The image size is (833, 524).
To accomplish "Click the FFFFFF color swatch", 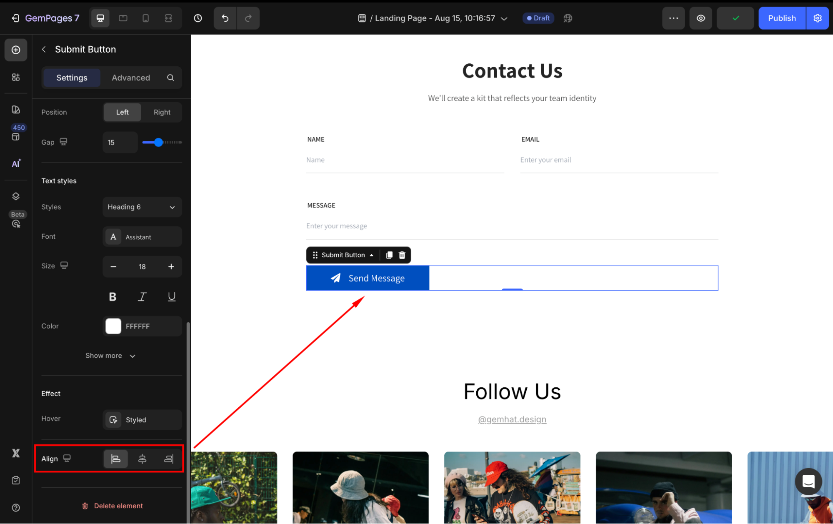I will pyautogui.click(x=113, y=326).
